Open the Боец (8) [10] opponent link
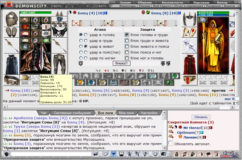 tap(164, 13)
